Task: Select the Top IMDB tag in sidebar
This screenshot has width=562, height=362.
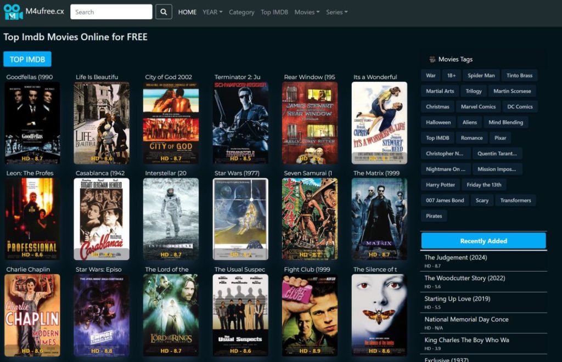Action: [437, 138]
